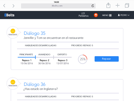Image resolution: width=134 pixels, height=101 pixels.
Task: Click the Repasar button for Diálogo 35
Action: (x=107, y=59)
